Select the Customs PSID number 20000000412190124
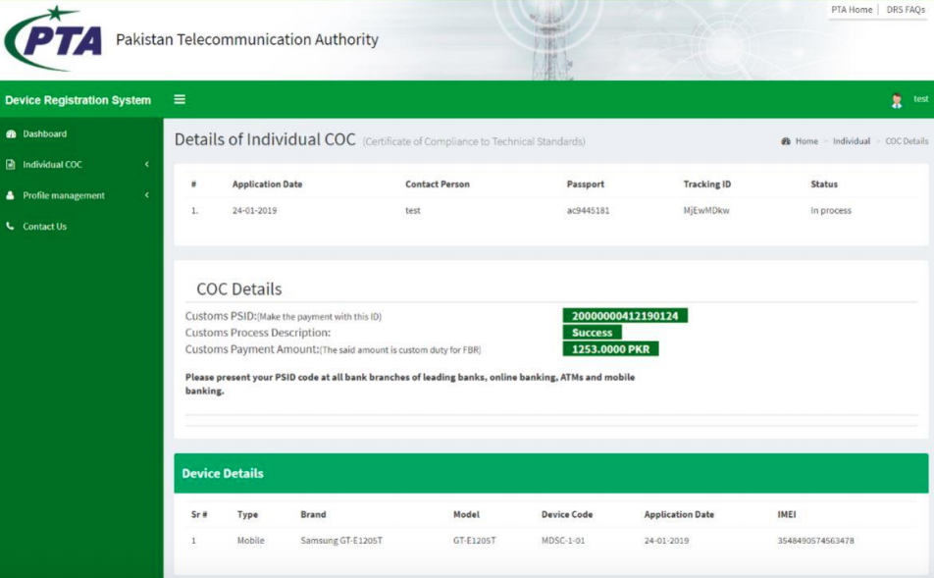 tap(625, 316)
